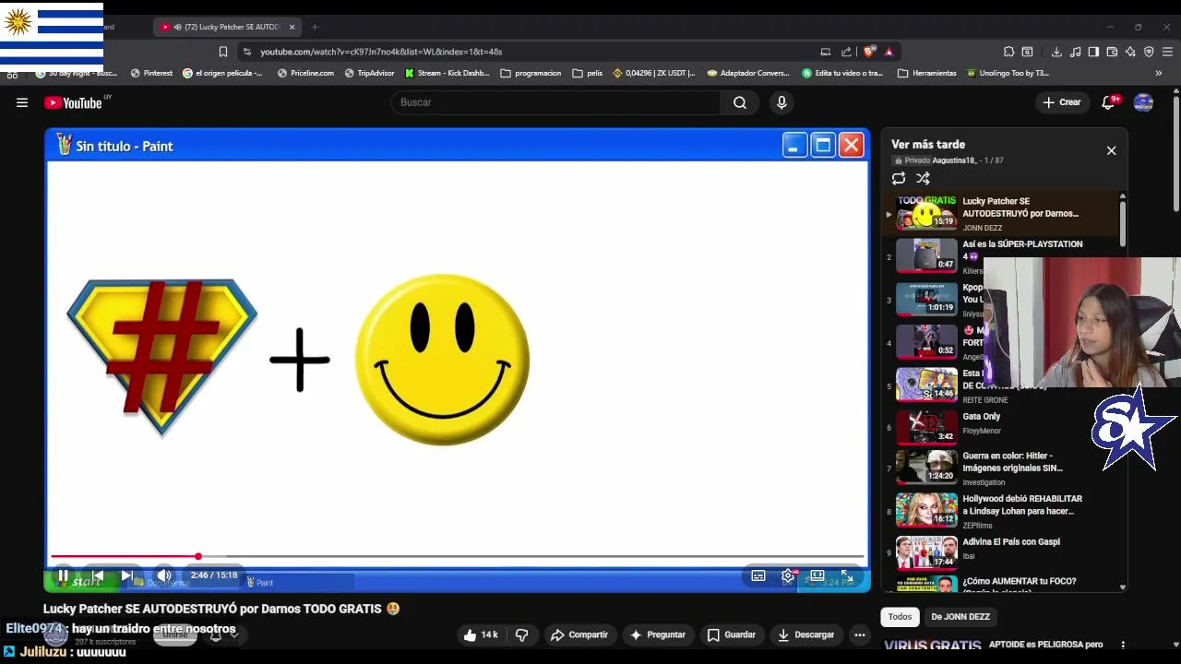Like the video with 14 k
The width and height of the screenshot is (1181, 664).
pos(482,634)
